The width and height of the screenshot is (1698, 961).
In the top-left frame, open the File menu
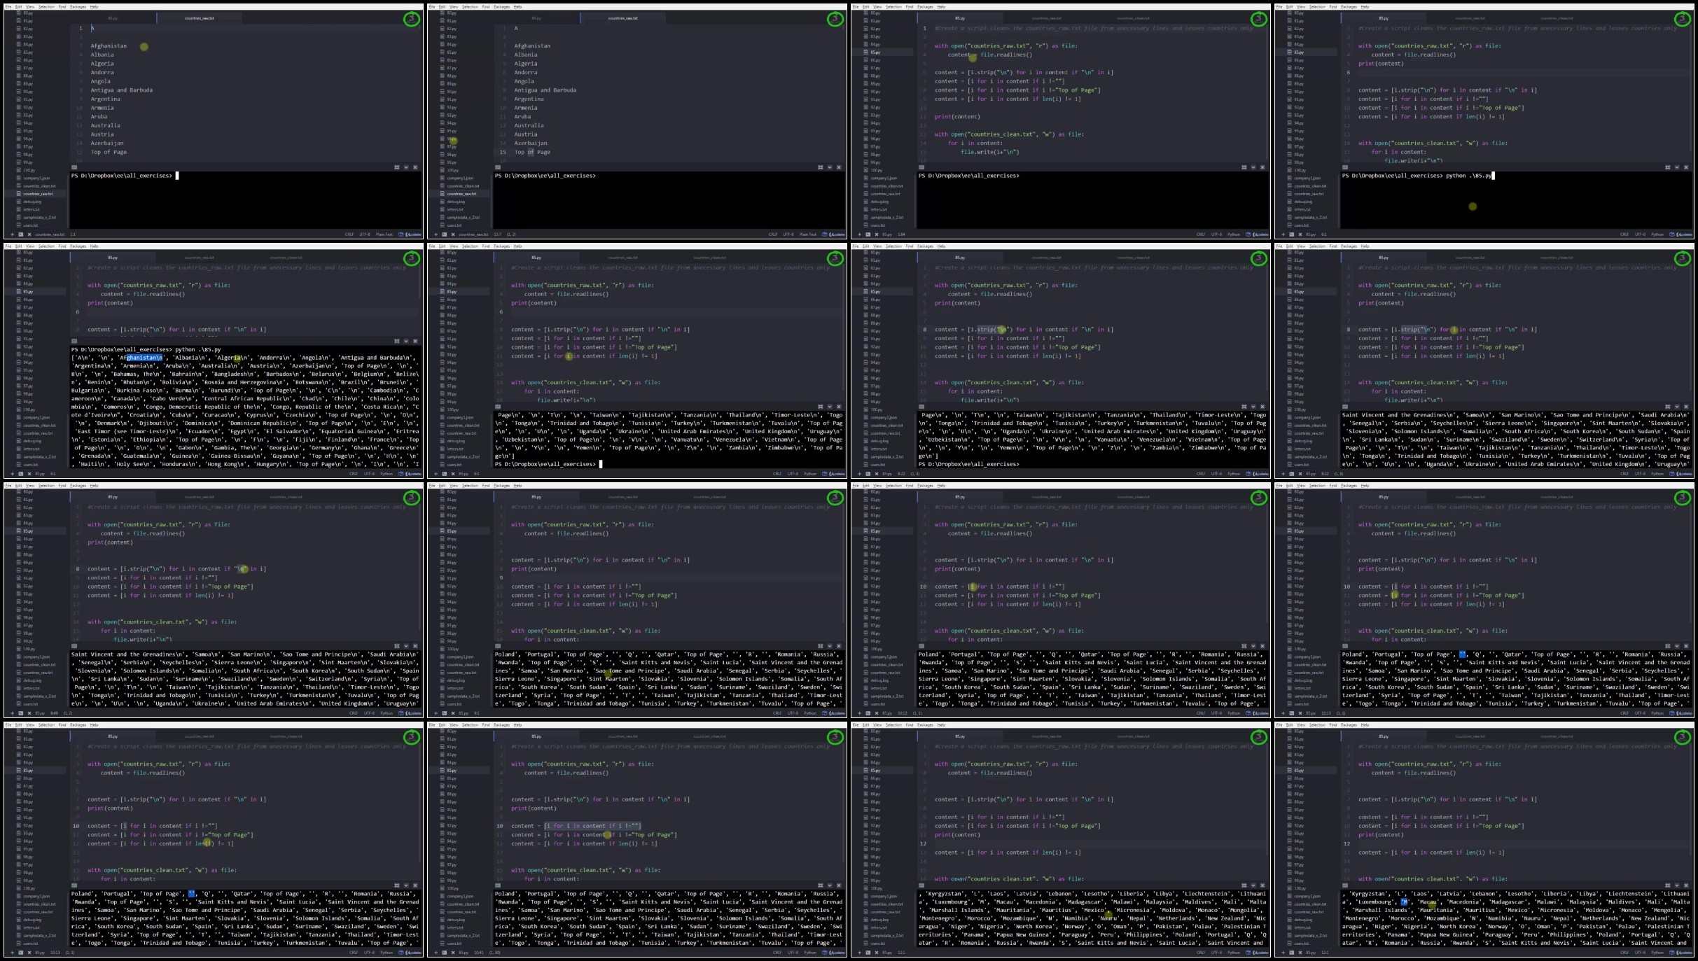[x=8, y=6]
